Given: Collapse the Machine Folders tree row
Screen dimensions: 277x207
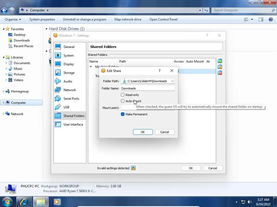Looking at the screenshot, I should click(91, 67).
